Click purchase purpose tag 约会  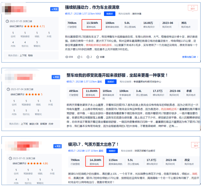(51, 124)
